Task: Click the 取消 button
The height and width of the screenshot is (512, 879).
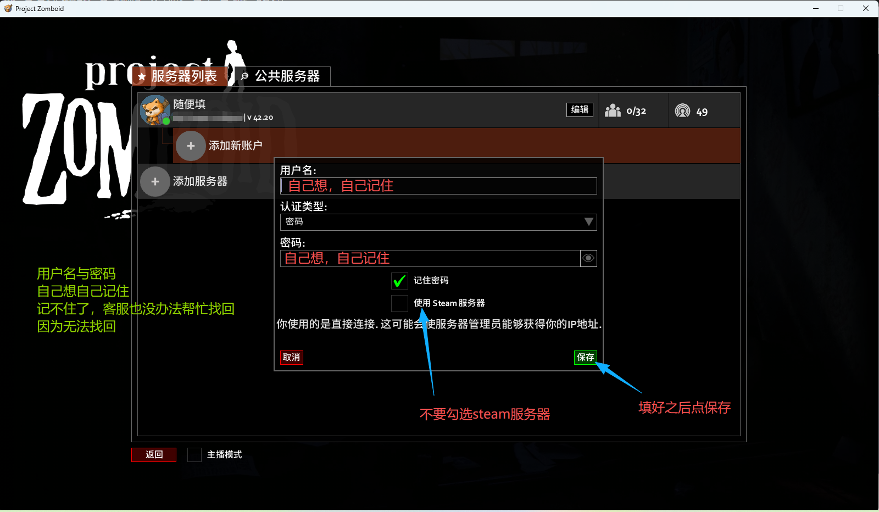Action: click(x=291, y=358)
